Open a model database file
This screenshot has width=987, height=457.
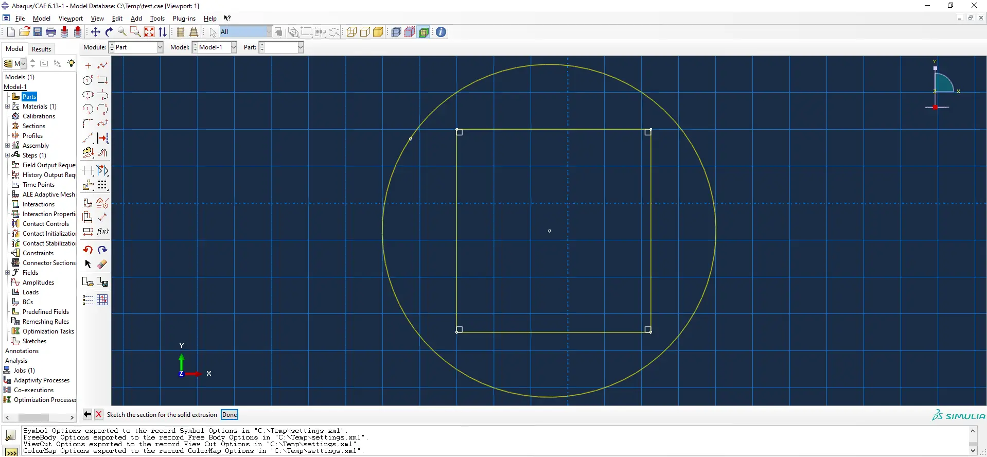pyautogui.click(x=24, y=32)
